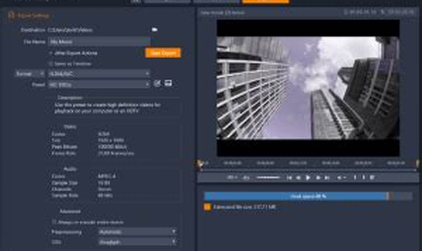Open the Destination folder browser icon
Screen dimensions: 422x251
point(155,30)
